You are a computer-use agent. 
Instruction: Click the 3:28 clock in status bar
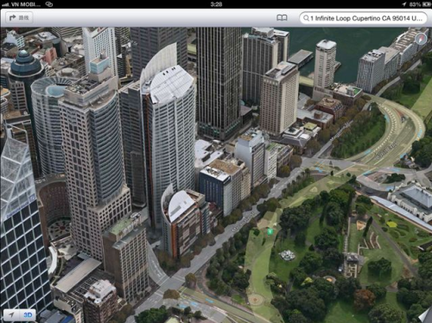tap(216, 4)
